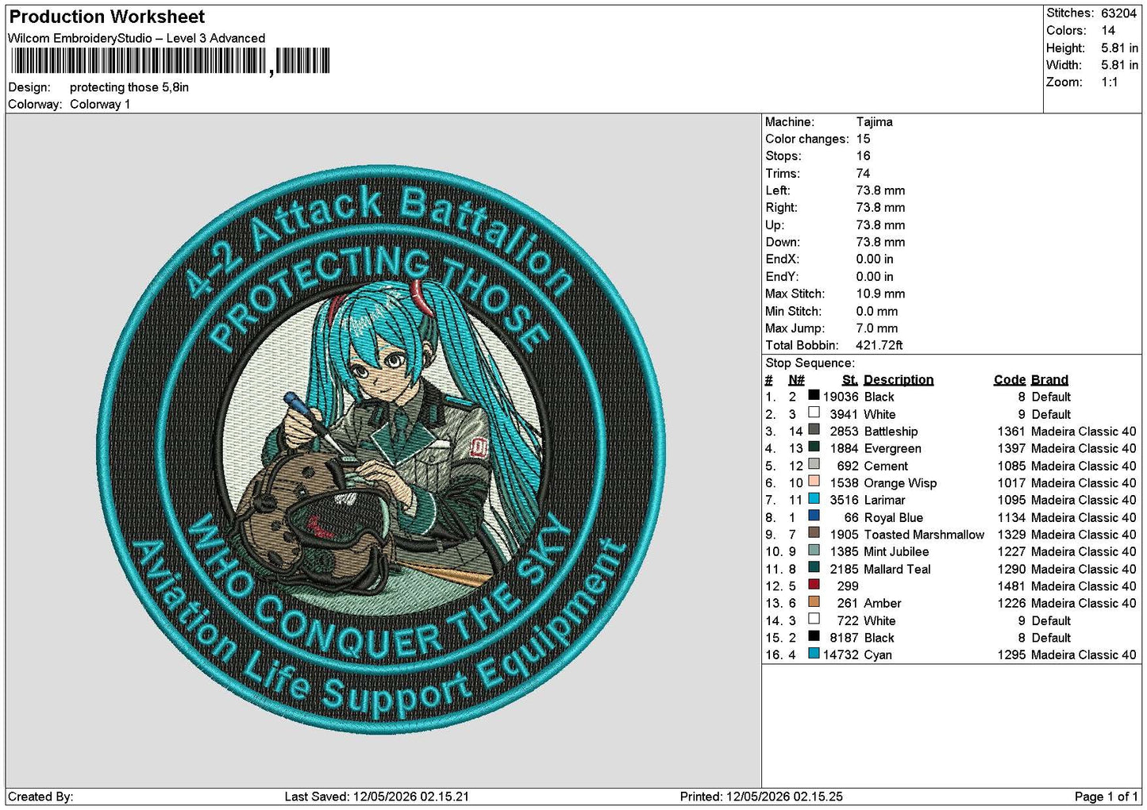Click the Height value '5.81 in'

pyautogui.click(x=1119, y=48)
